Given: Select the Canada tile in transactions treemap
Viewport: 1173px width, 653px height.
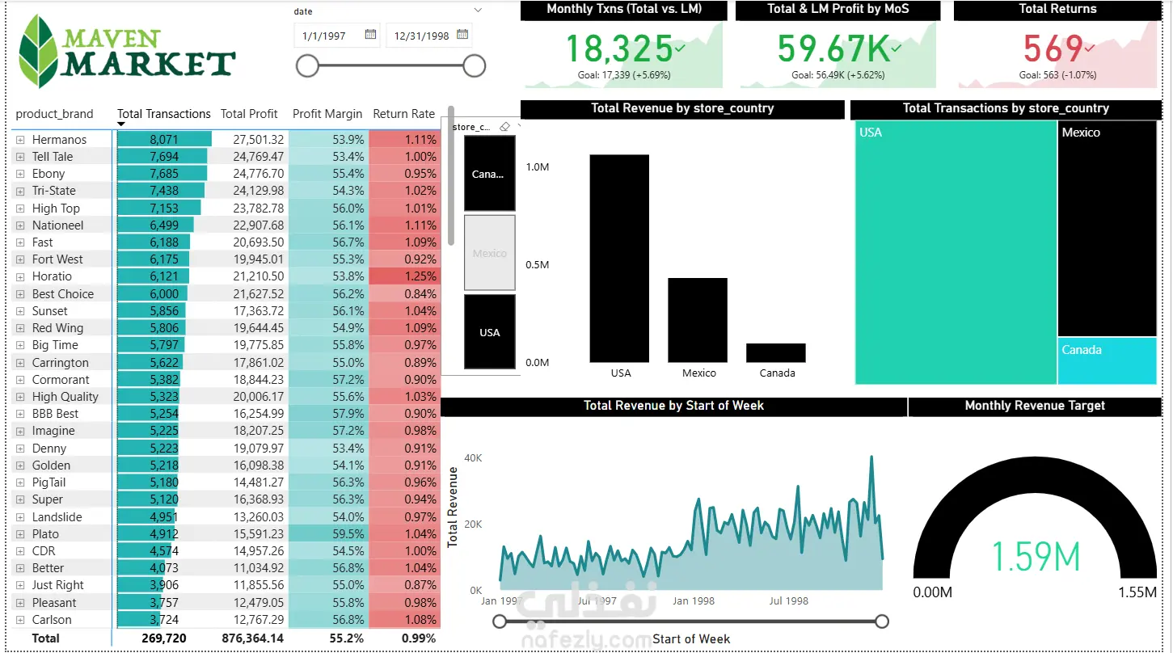Looking at the screenshot, I should click(1108, 361).
